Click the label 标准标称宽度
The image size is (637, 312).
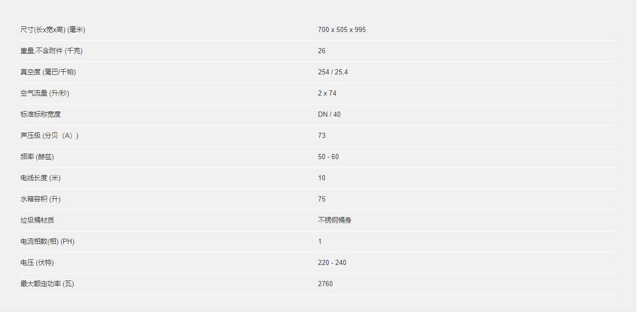[41, 114]
